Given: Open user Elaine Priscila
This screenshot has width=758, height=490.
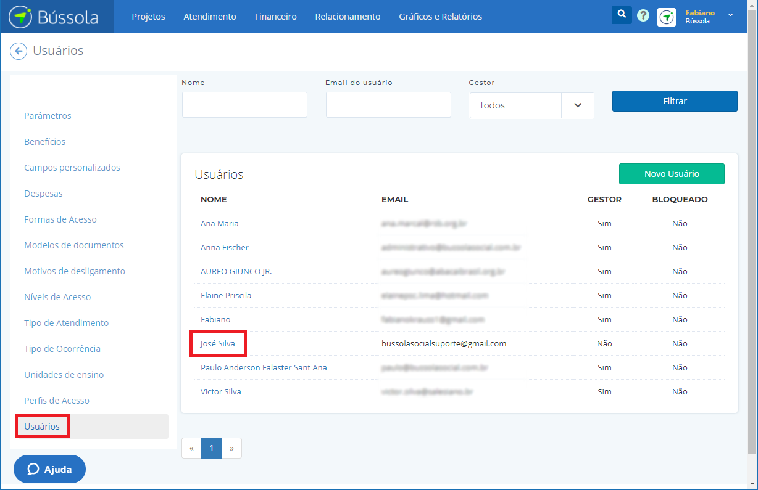Looking at the screenshot, I should coord(226,296).
